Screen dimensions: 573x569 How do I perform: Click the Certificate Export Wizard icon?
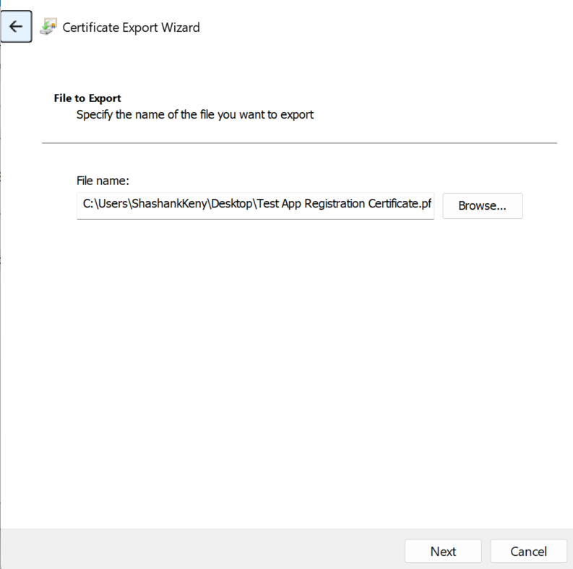[48, 27]
